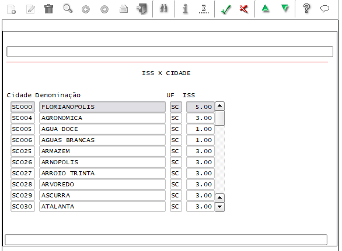342x251 pixels.
Task: Click the ARVOREDO name field
Action: tap(102, 185)
